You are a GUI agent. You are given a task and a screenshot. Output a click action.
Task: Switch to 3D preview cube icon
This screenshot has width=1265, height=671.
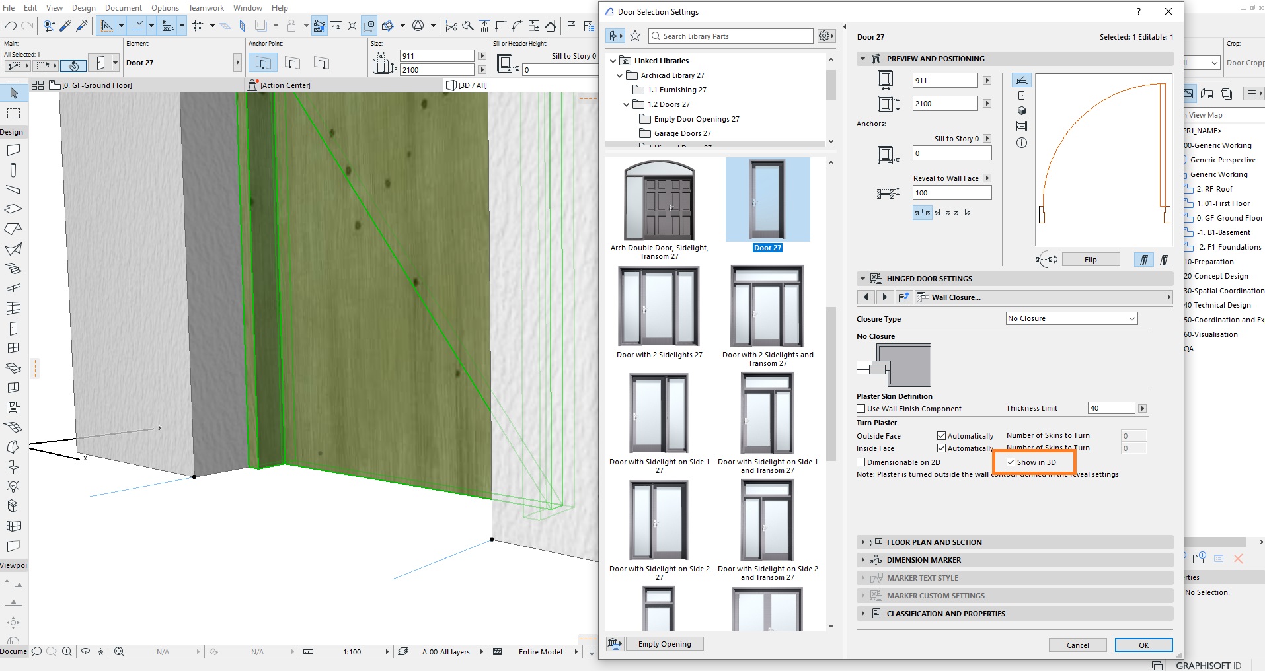click(1022, 110)
